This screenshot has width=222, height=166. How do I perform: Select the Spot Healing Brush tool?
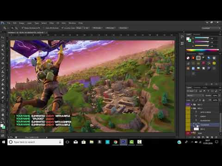click(3, 63)
